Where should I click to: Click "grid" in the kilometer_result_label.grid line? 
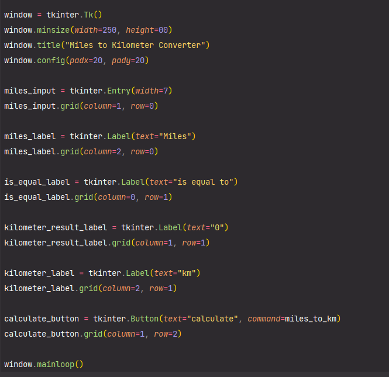pyautogui.click(x=121, y=243)
